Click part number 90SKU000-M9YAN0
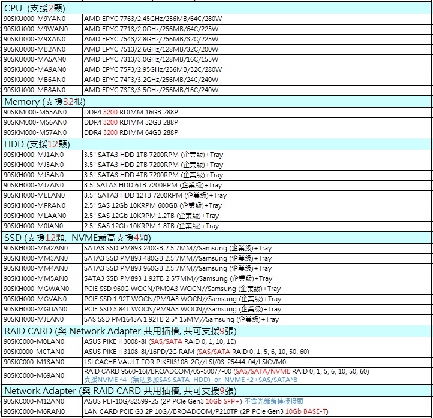Viewport: 433px width, 418px height. tap(35, 19)
